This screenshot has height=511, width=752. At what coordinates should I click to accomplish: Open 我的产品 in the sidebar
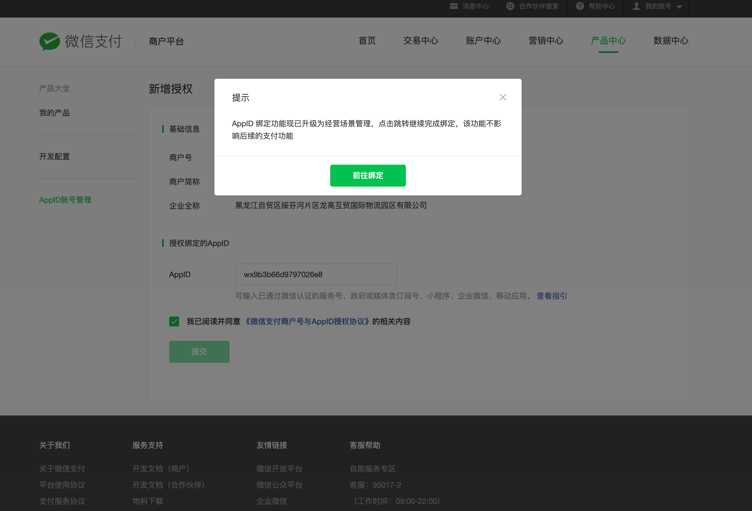pyautogui.click(x=54, y=113)
